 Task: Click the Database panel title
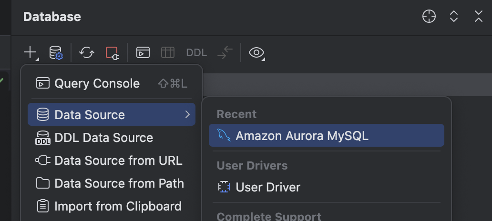(x=52, y=17)
